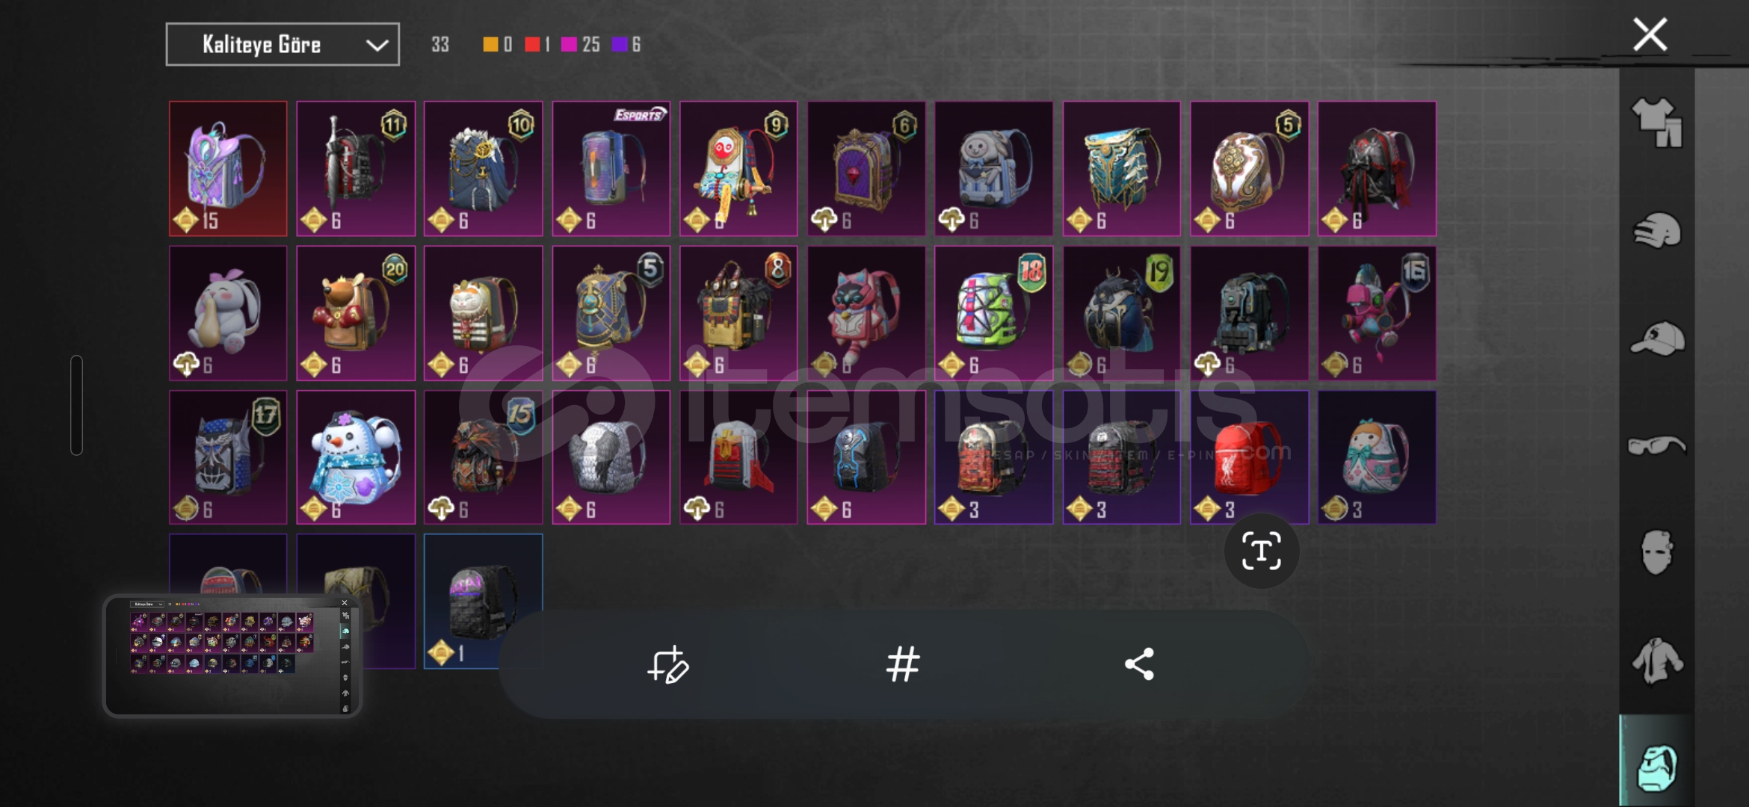Image resolution: width=1749 pixels, height=807 pixels.
Task: Open the face mask category
Action: pos(1656,552)
